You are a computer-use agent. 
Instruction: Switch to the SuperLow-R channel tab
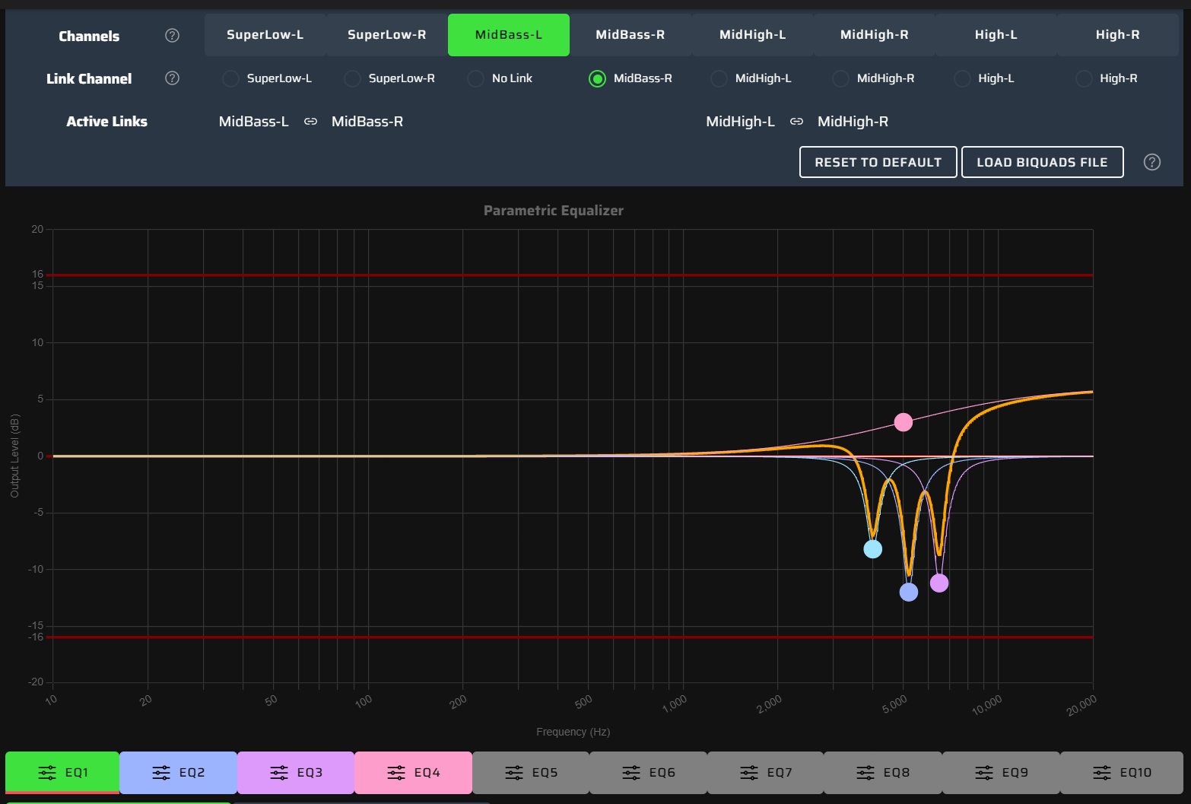tap(386, 35)
